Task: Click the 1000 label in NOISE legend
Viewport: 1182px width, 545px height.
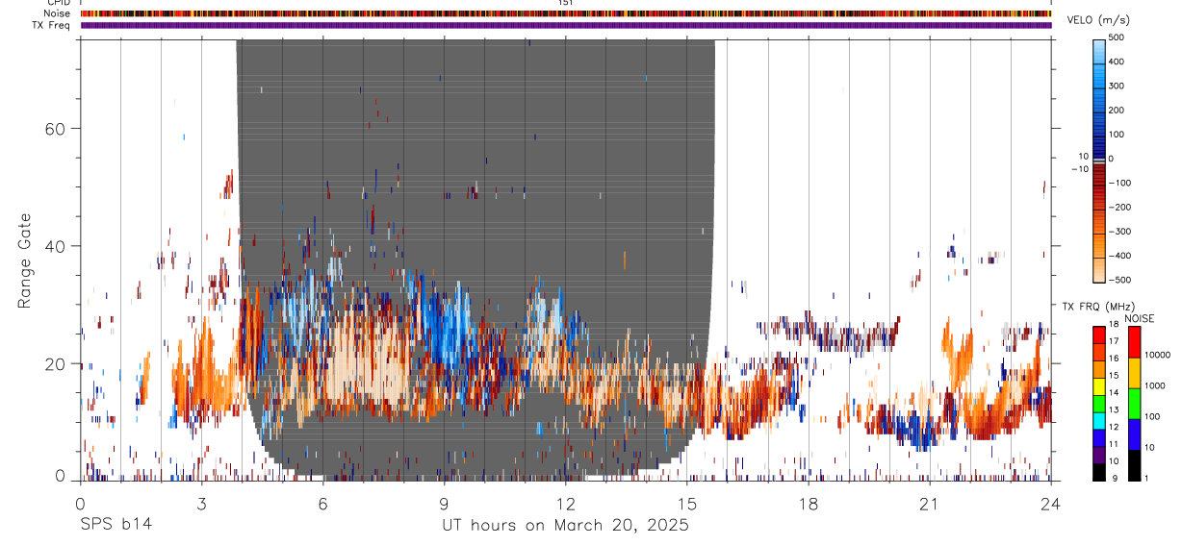Action: click(x=1155, y=385)
